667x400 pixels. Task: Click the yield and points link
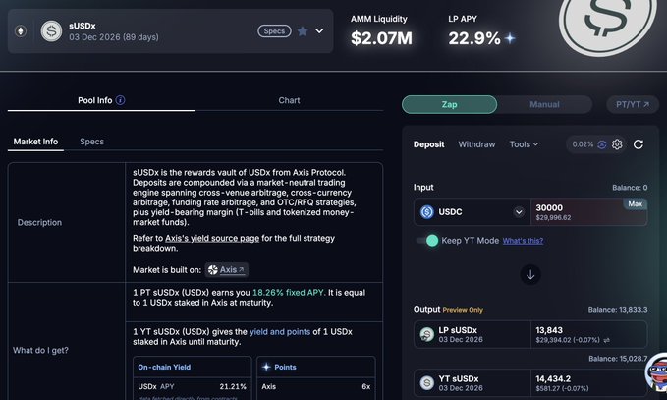[280, 332]
